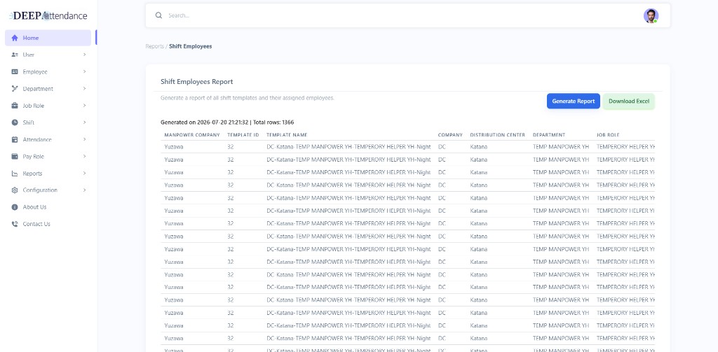Viewport: 718px width, 352px height.
Task: Click the Download Excel button
Action: (629, 101)
